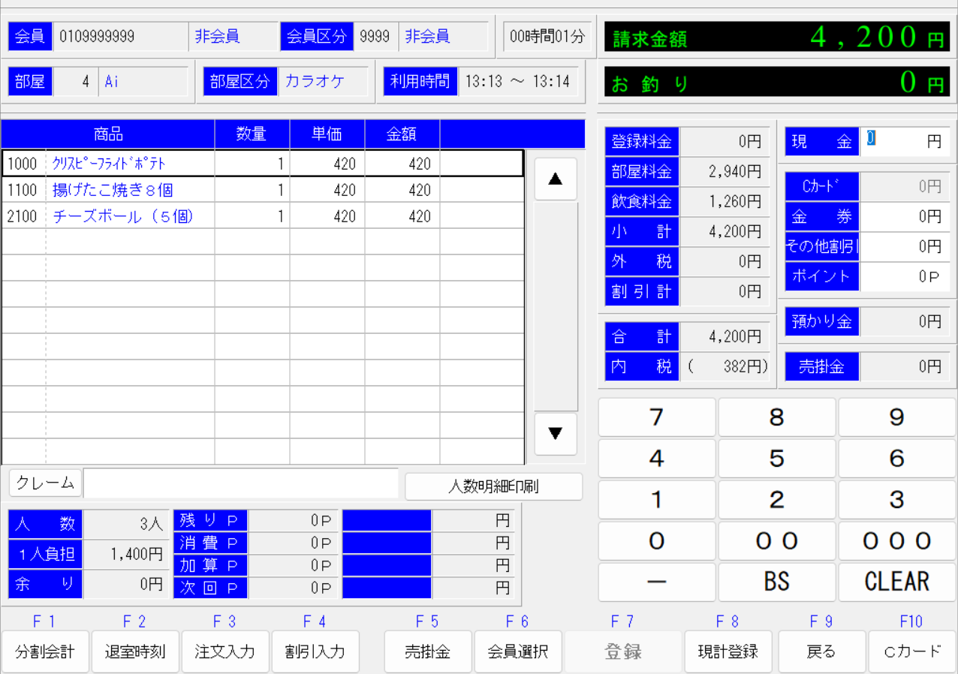
Task: Tap keypad number 5
Action: 777,459
